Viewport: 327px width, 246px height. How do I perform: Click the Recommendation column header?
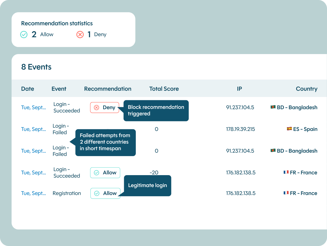[108, 89]
